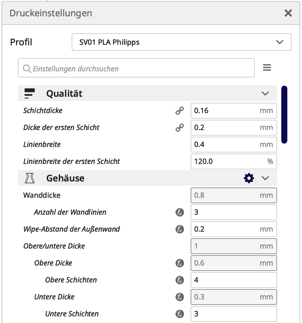Click the fx icon for Wipe-Abstand der Außenwand
The width and height of the screenshot is (302, 323).
(180, 229)
